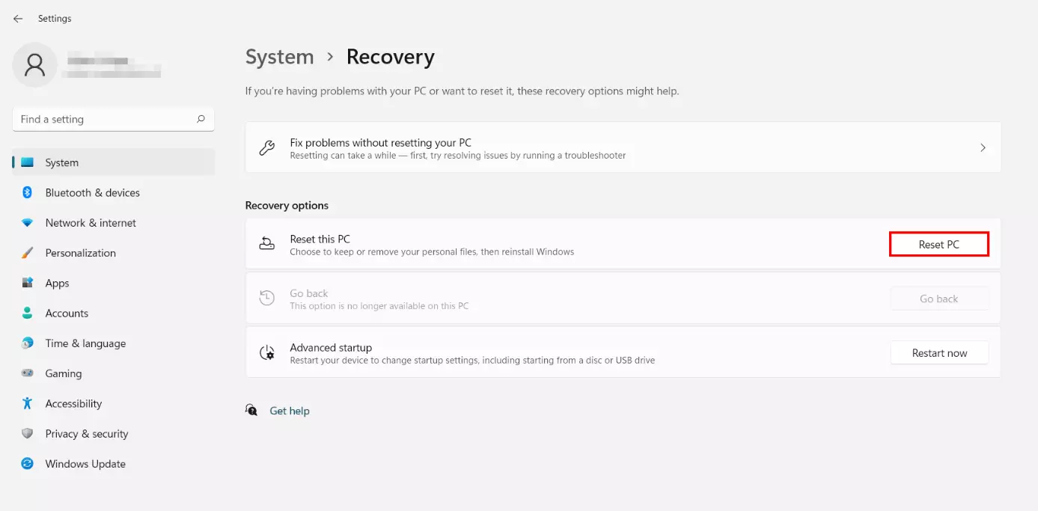Click the Privacy & security shield icon

pos(28,434)
